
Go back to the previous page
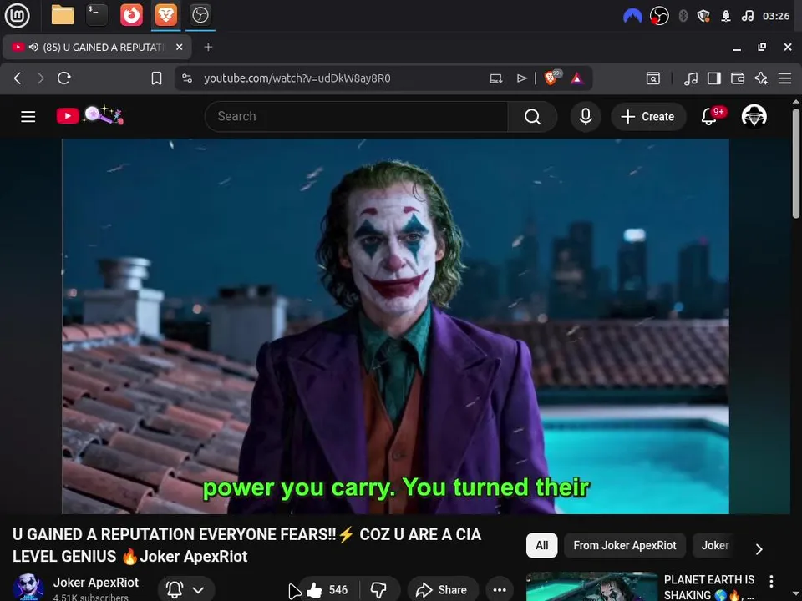(x=18, y=78)
